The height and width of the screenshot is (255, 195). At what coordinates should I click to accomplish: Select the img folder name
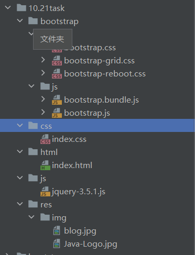coord(59,218)
